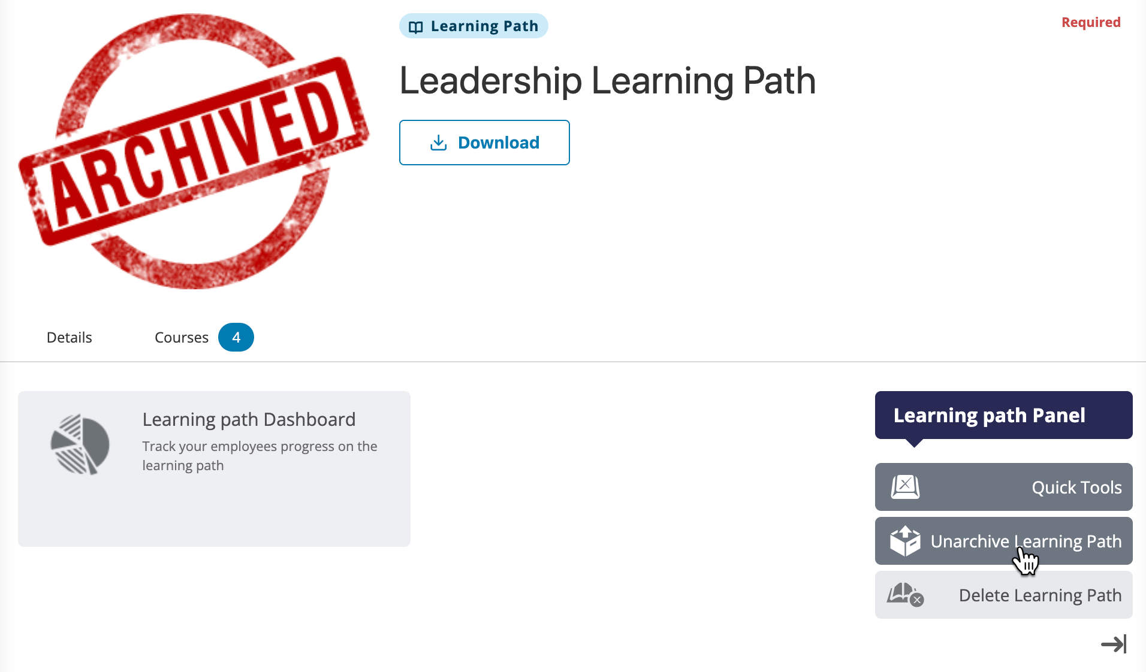
Task: Click the Download button
Action: coord(484,143)
